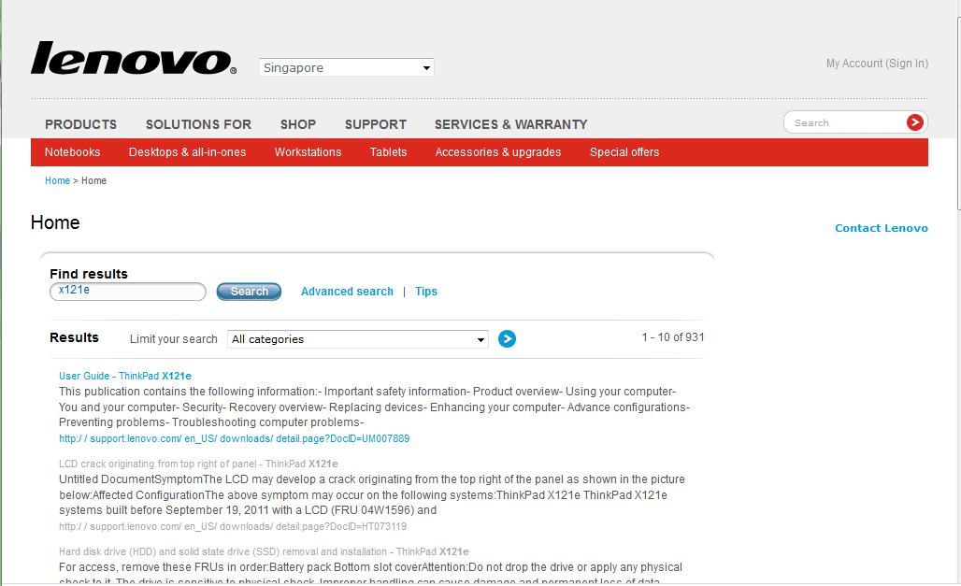The width and height of the screenshot is (961, 586).
Task: Select Tablets in the red bar
Action: pyautogui.click(x=388, y=152)
